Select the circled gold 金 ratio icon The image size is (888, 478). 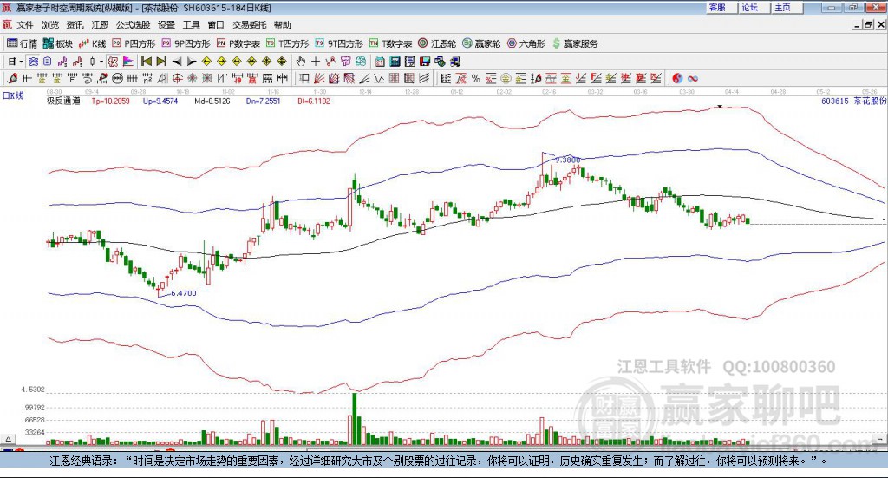(506, 78)
